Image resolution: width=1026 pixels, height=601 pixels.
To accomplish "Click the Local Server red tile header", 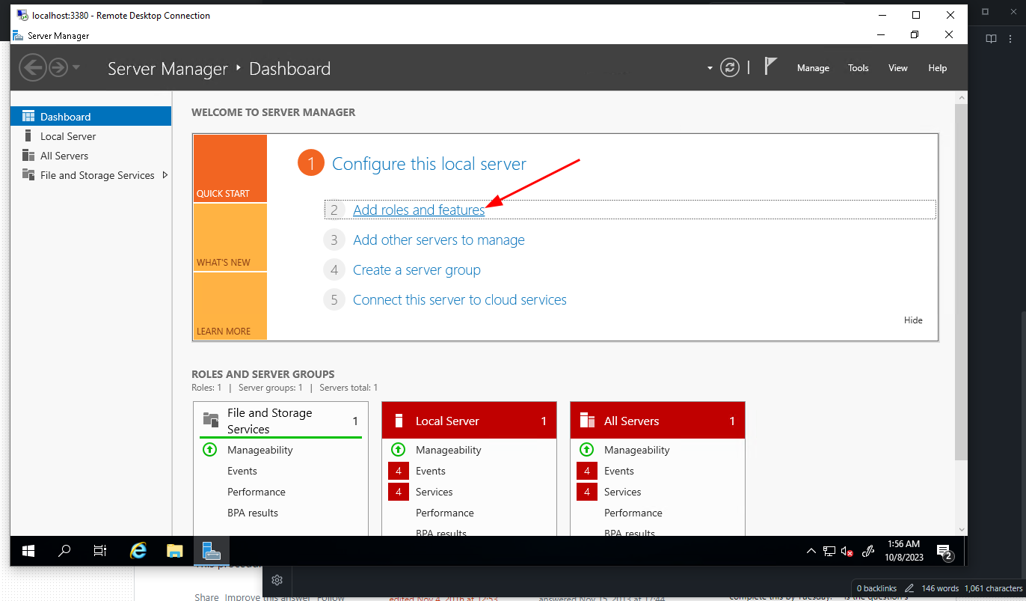I will (x=469, y=421).
